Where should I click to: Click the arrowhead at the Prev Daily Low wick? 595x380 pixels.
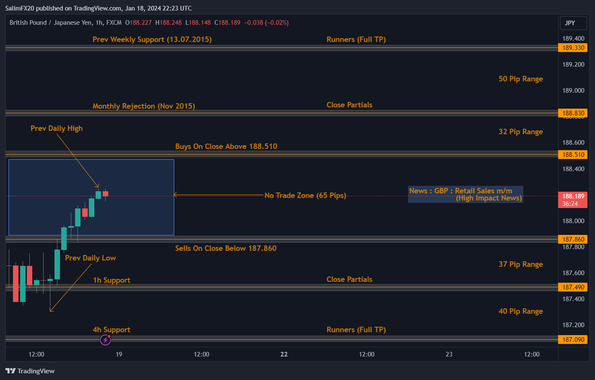pyautogui.click(x=51, y=310)
